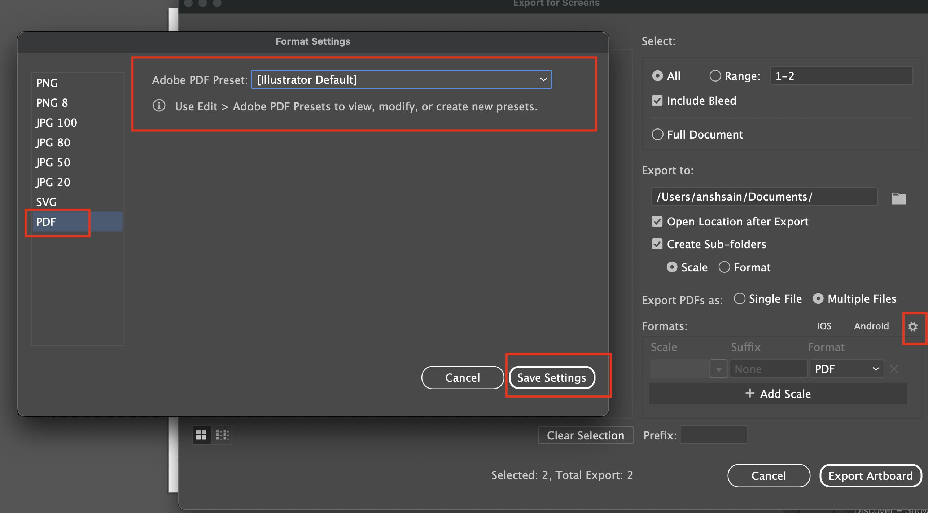Click the folder icon to browse export location
The height and width of the screenshot is (513, 928).
click(x=898, y=198)
